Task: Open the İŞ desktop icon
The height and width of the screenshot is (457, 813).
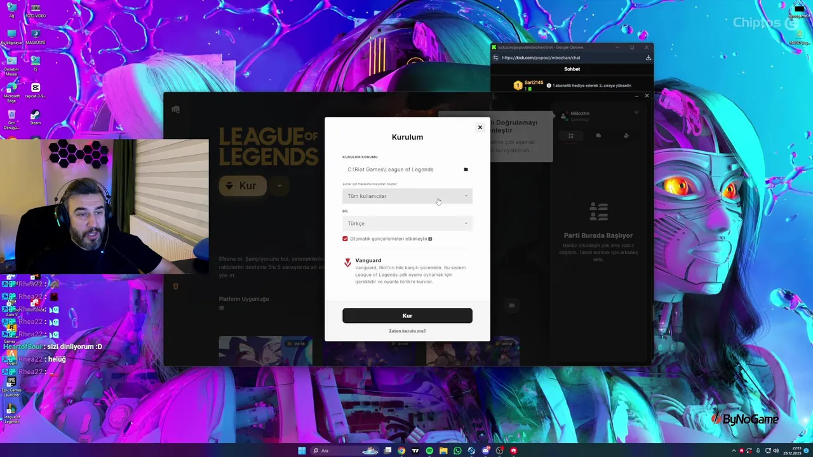Action: (36, 63)
